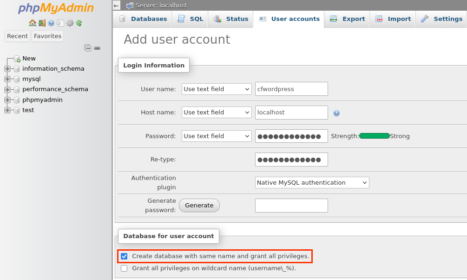Open the Authentication plugin dropdown
467x280 pixels.
(312, 183)
